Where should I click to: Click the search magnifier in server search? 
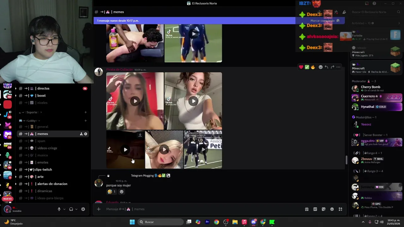click(399, 12)
